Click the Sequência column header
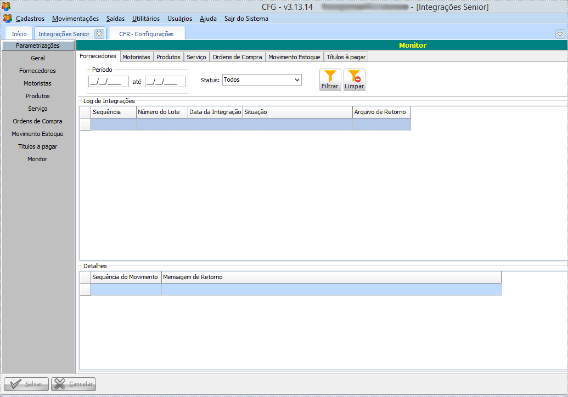The image size is (568, 397). click(x=114, y=112)
